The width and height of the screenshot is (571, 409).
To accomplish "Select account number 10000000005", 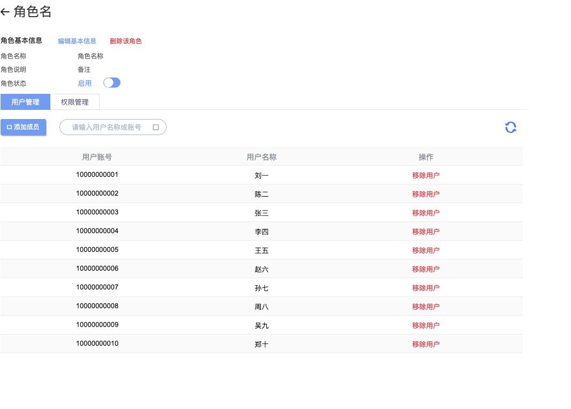I will coord(97,250).
